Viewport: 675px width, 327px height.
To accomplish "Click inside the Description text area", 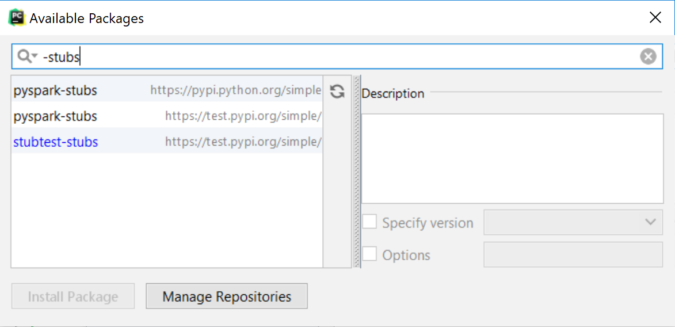I will 512,158.
